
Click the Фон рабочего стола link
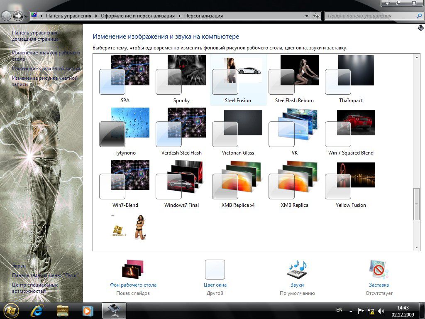point(133,285)
